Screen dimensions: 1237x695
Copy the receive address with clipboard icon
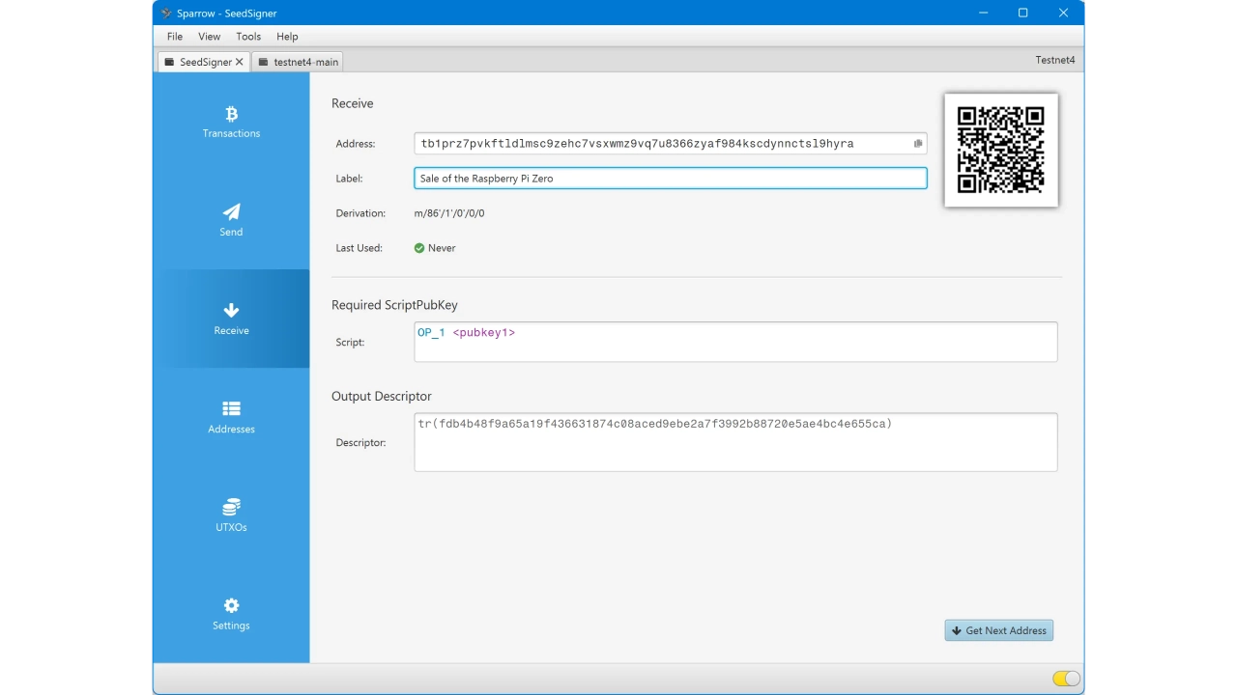click(917, 144)
